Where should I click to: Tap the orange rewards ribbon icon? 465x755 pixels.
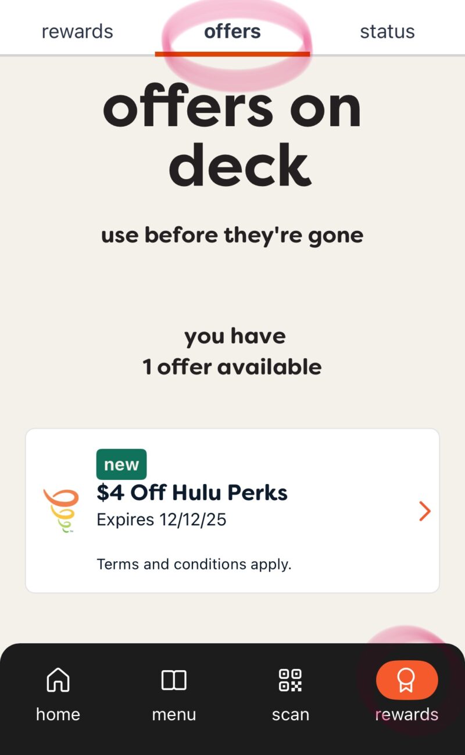(x=406, y=679)
